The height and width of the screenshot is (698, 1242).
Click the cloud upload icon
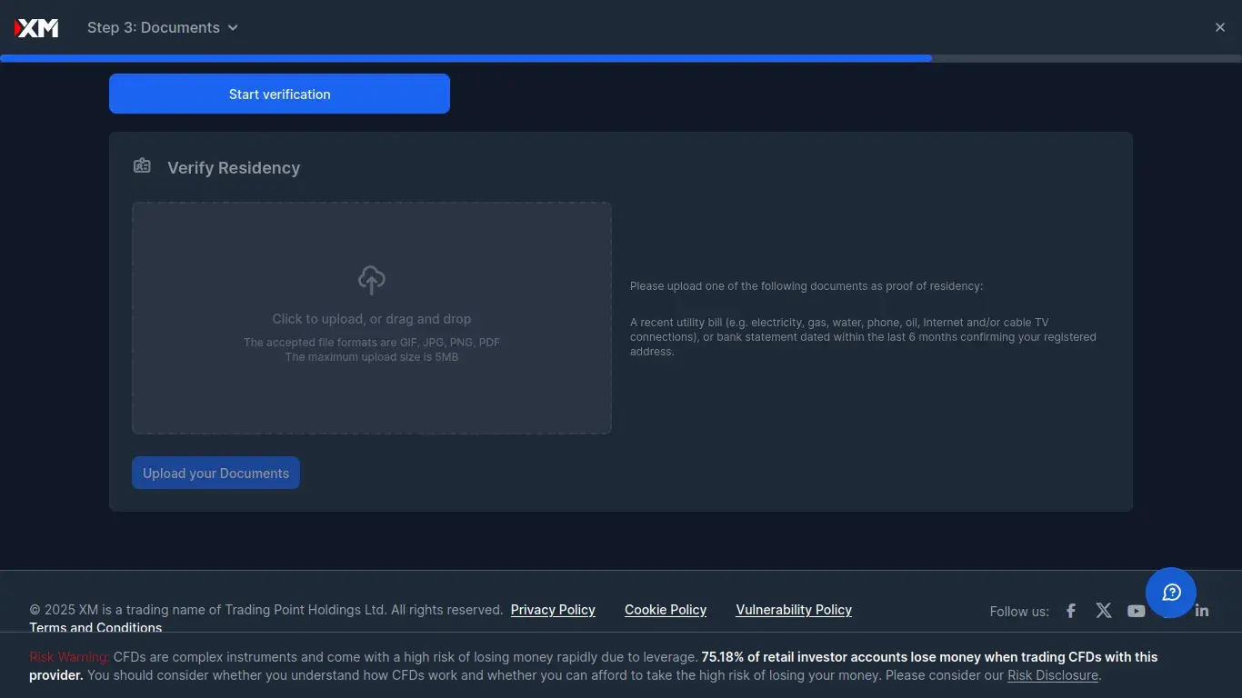click(x=371, y=280)
